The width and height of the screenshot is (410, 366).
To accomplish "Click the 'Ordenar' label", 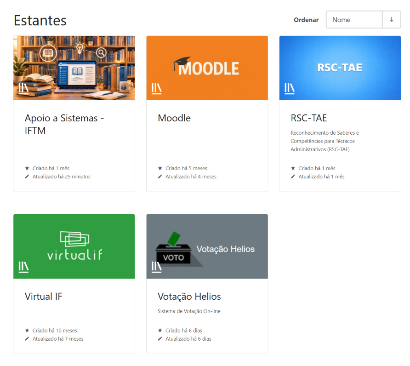I will [306, 20].
